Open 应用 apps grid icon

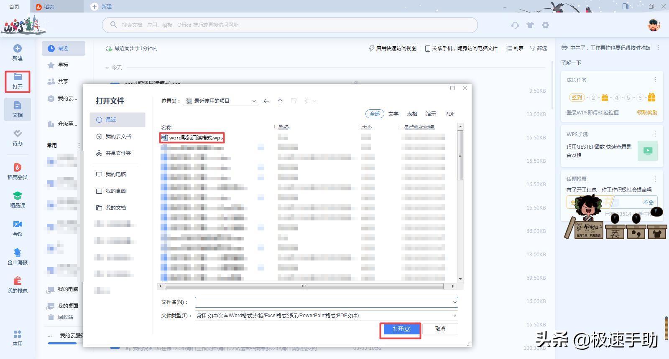tap(18, 334)
